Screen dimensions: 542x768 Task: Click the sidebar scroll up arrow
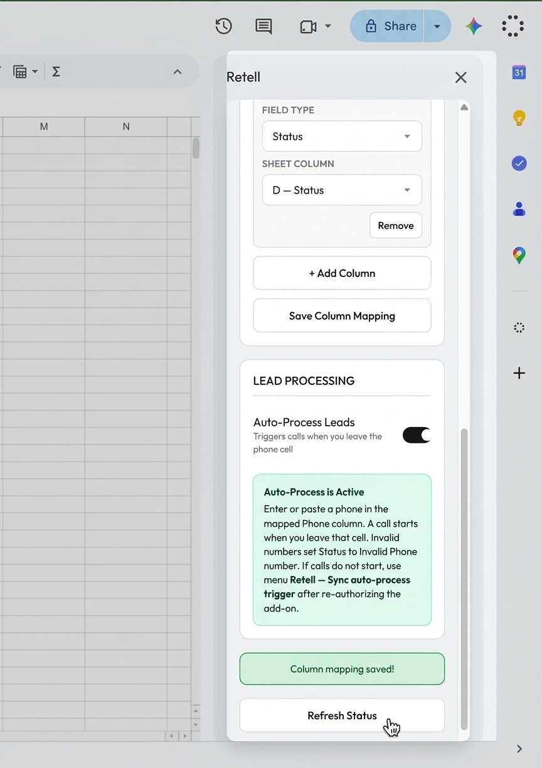464,107
